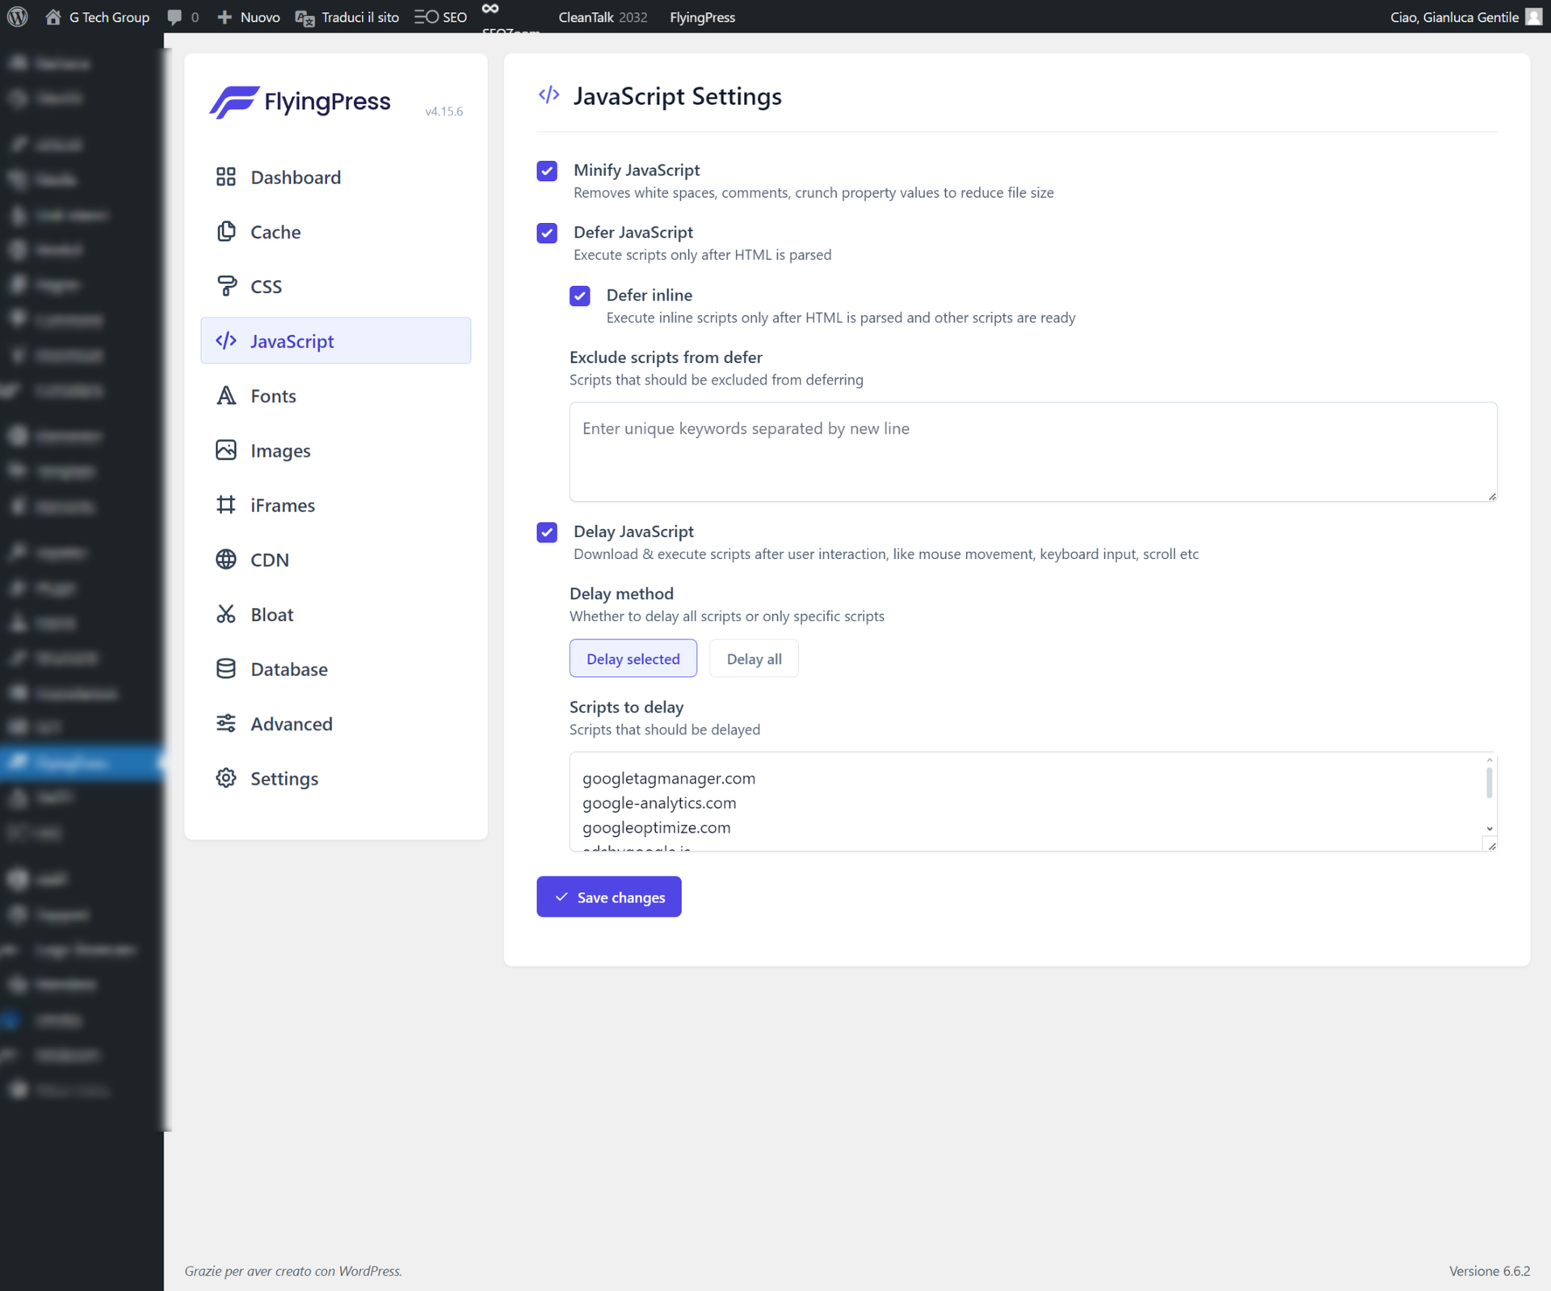Open the Advanced settings tab
The image size is (1551, 1291).
(291, 724)
